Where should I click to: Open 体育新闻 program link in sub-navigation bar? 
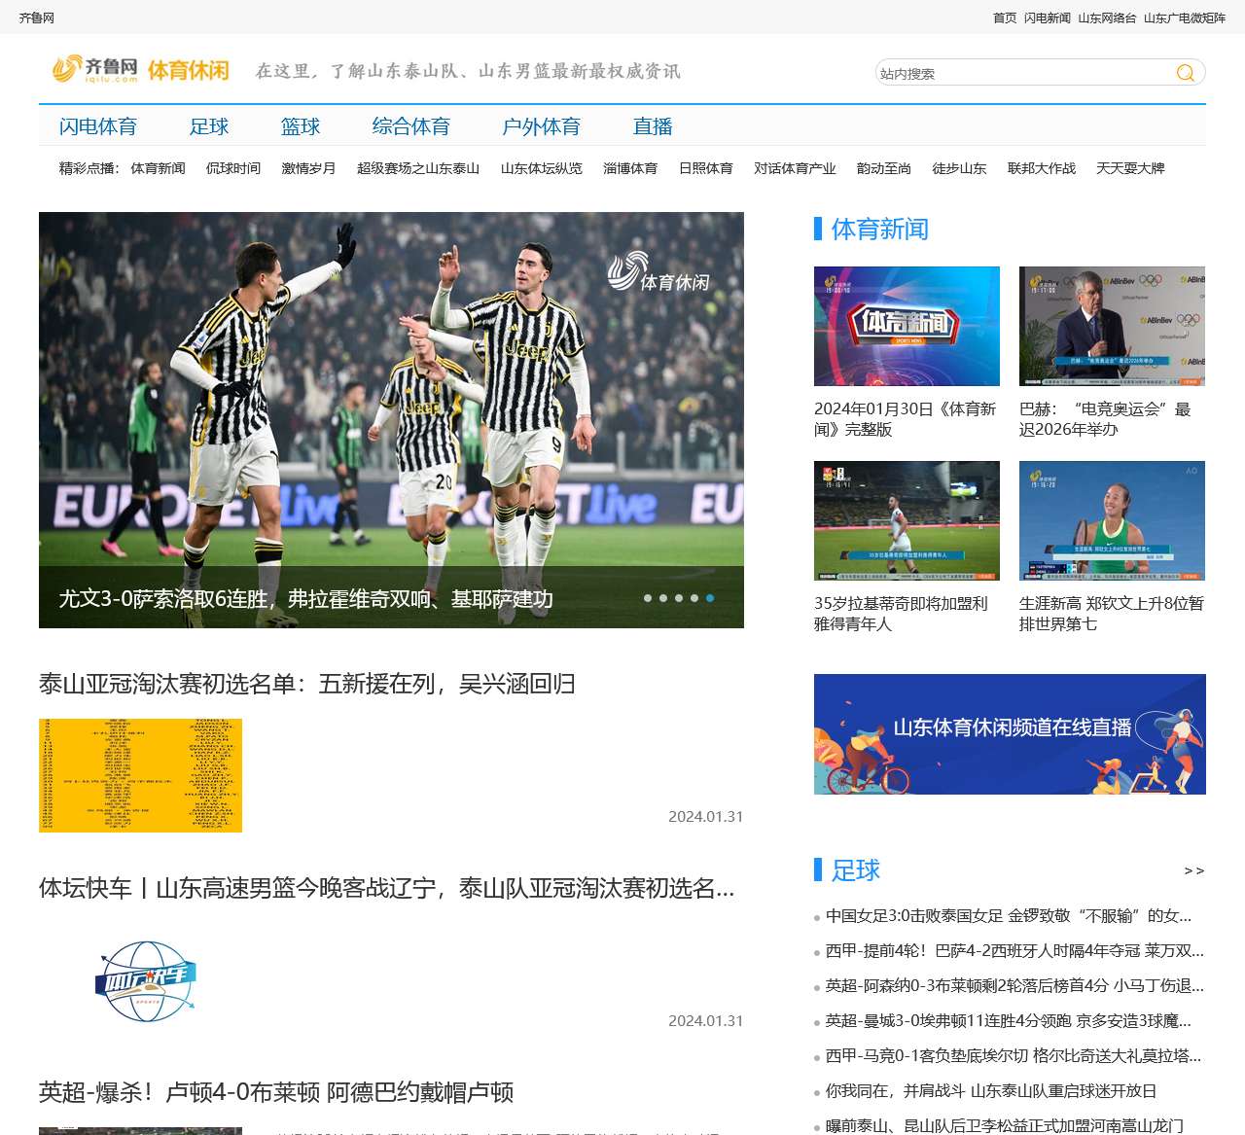[158, 168]
